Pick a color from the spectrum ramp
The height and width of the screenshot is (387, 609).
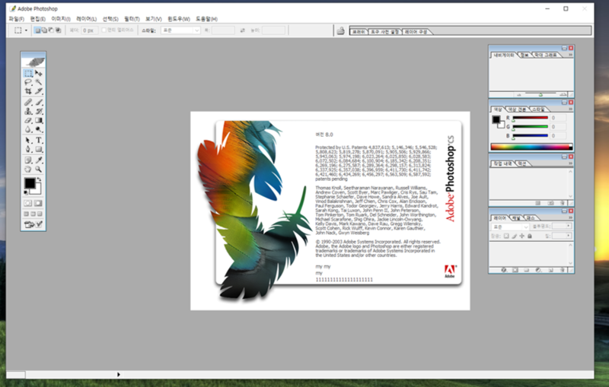click(x=531, y=147)
